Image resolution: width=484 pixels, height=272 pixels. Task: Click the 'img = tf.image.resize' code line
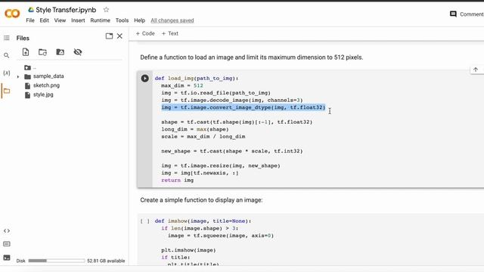(x=221, y=165)
